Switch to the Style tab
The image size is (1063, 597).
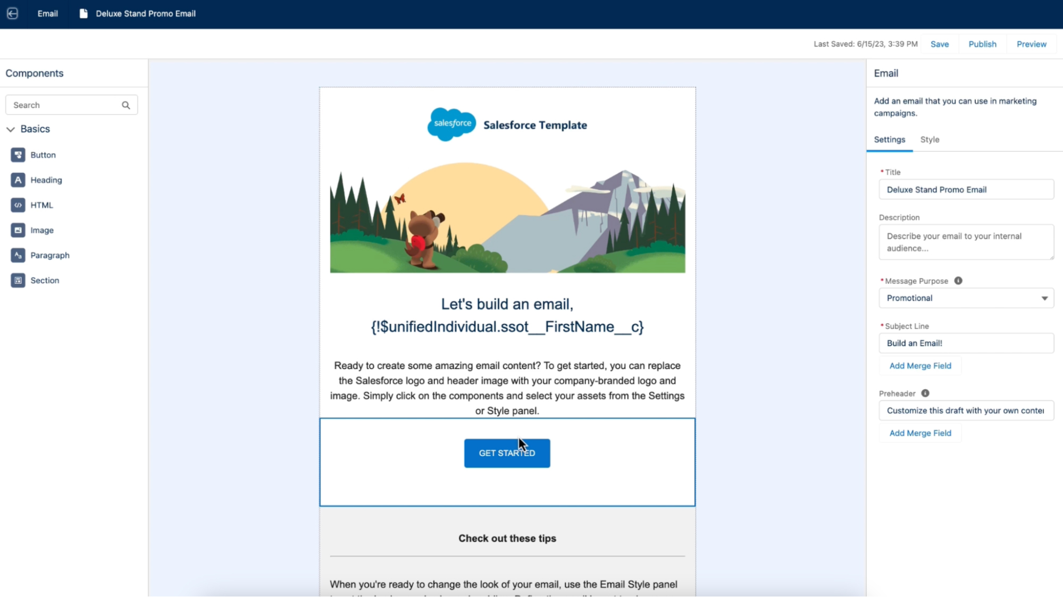930,139
